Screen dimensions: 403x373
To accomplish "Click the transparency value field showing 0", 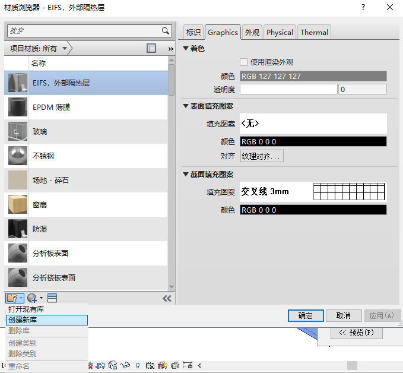I will pos(363,89).
